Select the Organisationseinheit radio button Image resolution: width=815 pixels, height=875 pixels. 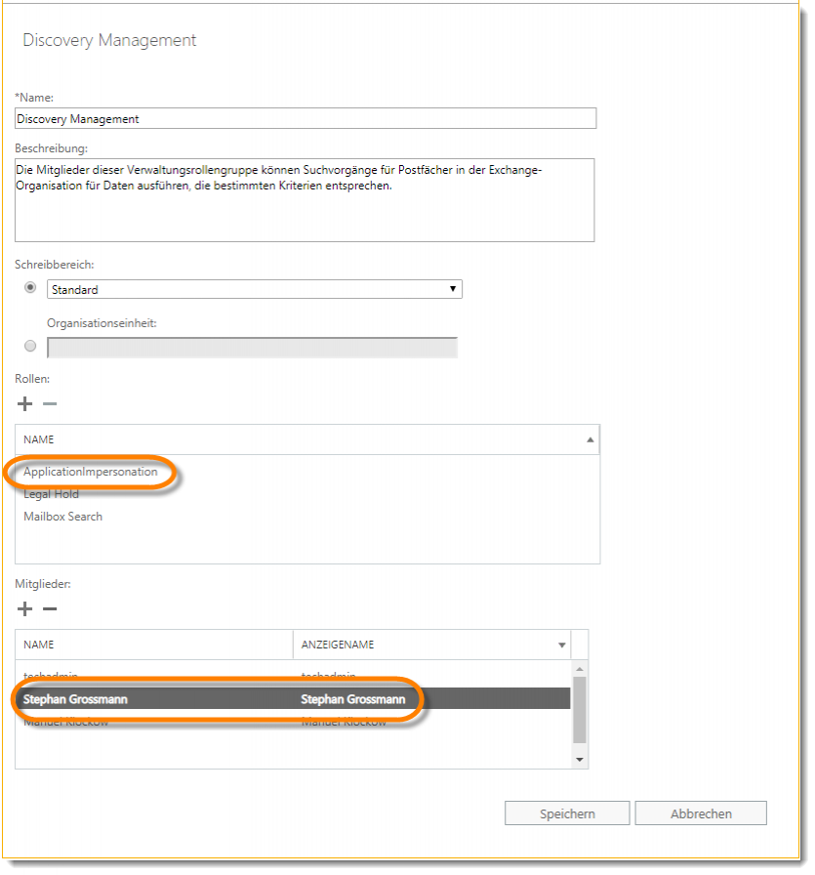pos(30,347)
